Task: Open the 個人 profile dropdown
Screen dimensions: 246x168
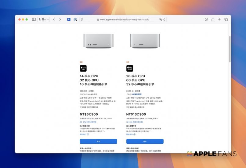Action: click(x=43, y=19)
